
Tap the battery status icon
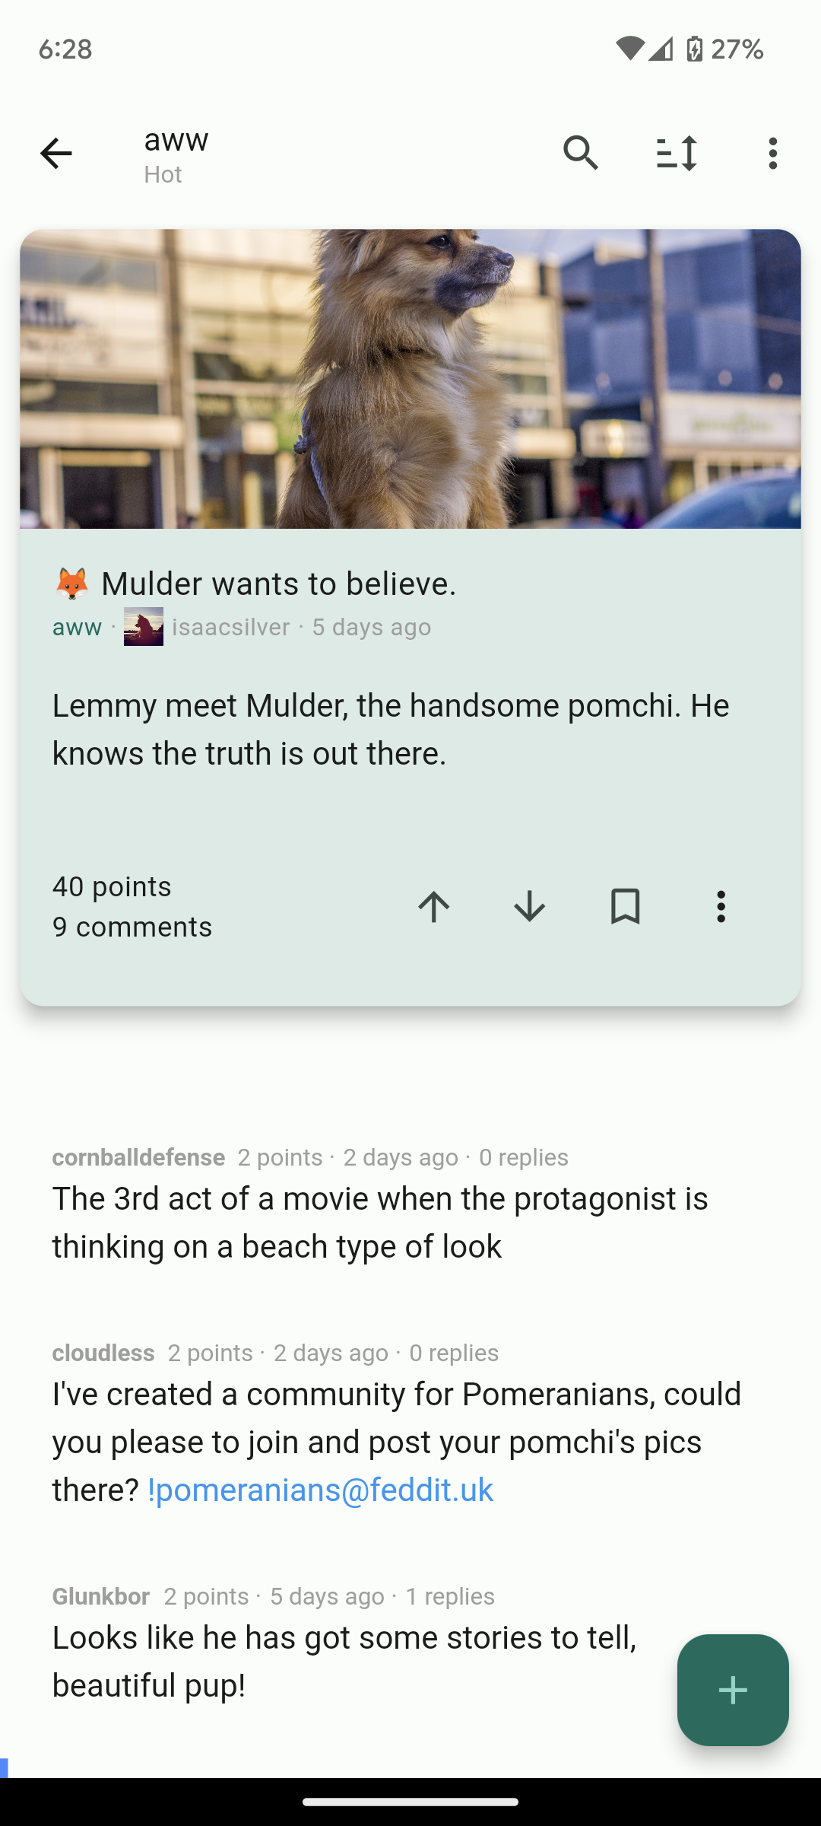click(x=694, y=49)
